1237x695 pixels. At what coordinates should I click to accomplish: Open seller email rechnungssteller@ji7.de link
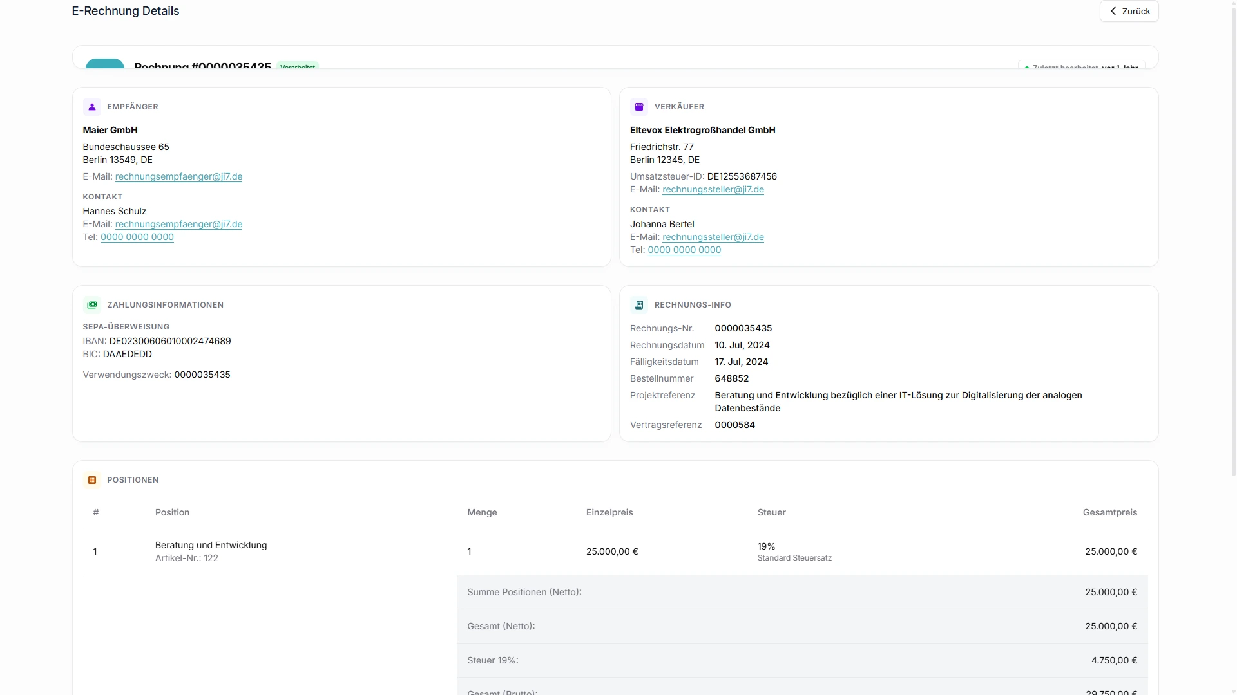coord(713,189)
